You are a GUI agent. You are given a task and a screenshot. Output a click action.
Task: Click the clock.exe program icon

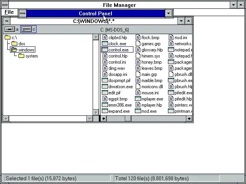[x=105, y=44]
